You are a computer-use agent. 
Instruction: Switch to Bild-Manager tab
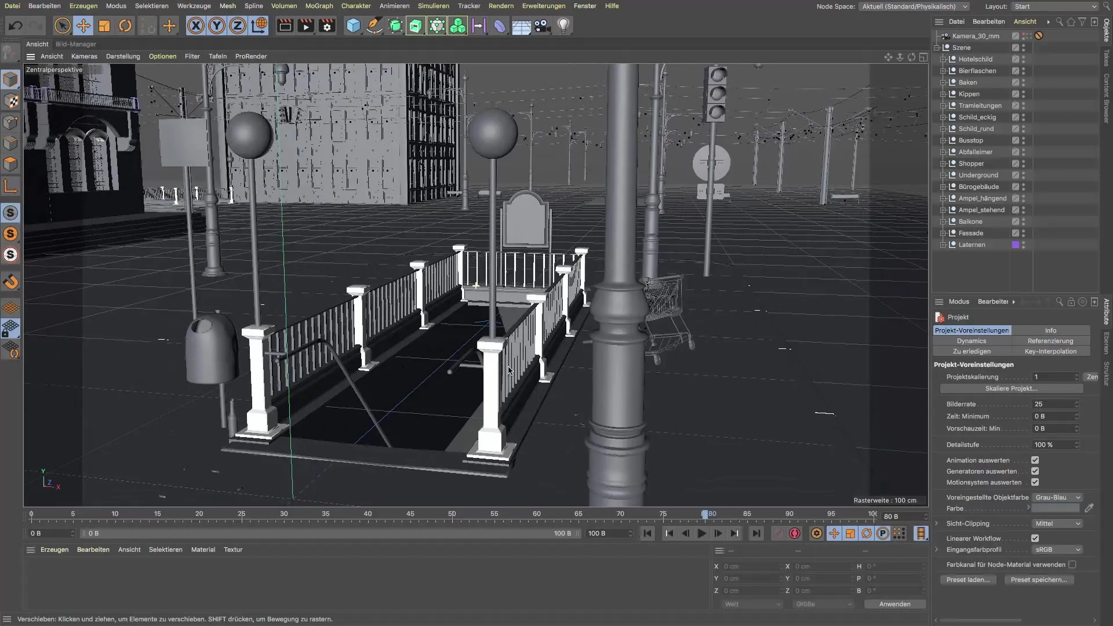(76, 44)
